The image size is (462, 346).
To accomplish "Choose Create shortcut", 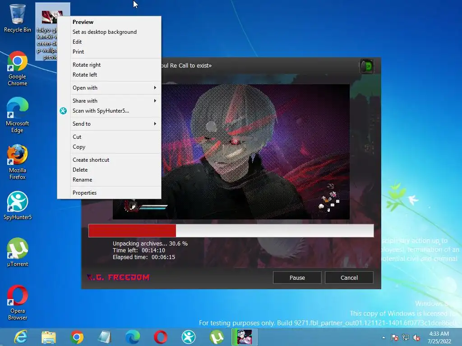I will (109, 160).
